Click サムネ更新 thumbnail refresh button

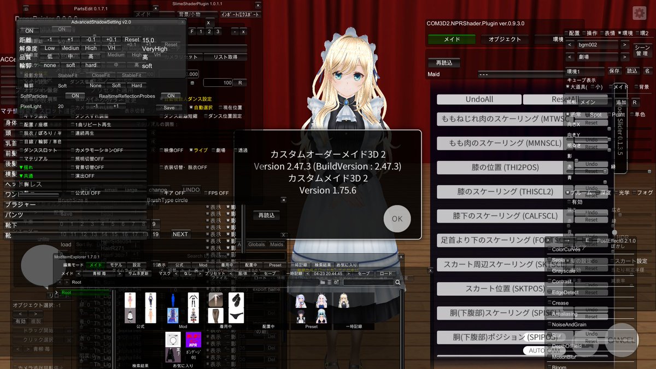point(139,273)
